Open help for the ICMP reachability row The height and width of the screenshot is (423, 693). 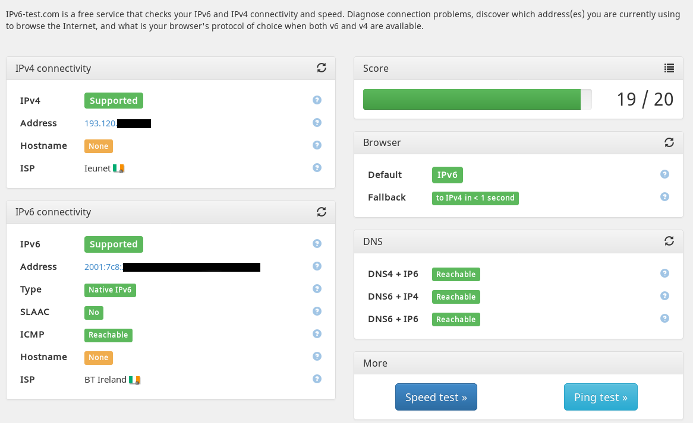317,333
